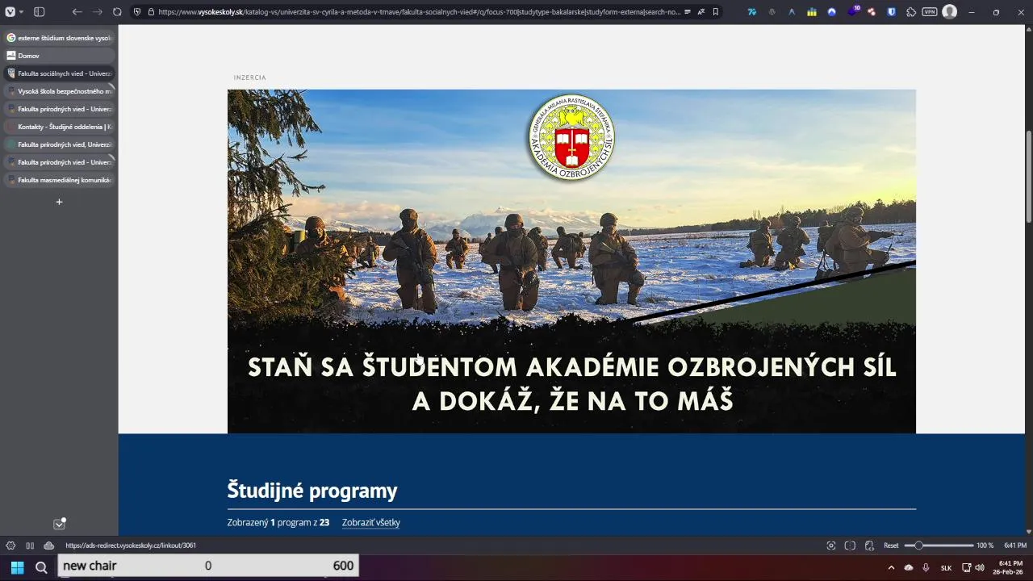
Task: Click the status bar clock 6:41 PM
Action: (1015, 545)
